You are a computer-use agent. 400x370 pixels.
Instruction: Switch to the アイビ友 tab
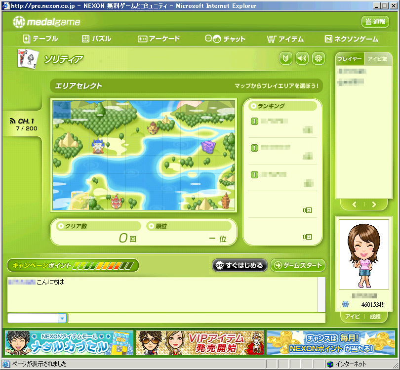click(378, 59)
